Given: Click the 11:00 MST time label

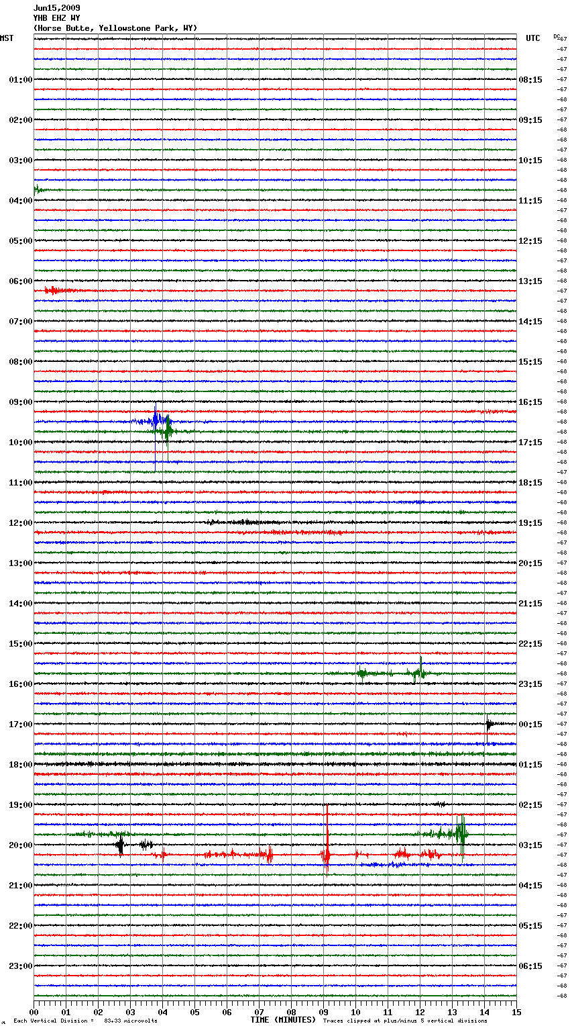Looking at the screenshot, I should [x=21, y=483].
